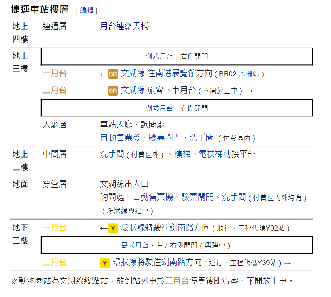Open 劍南路 link in 逆行 Y39 row
The height and width of the screenshot is (297, 331).
coord(174,262)
